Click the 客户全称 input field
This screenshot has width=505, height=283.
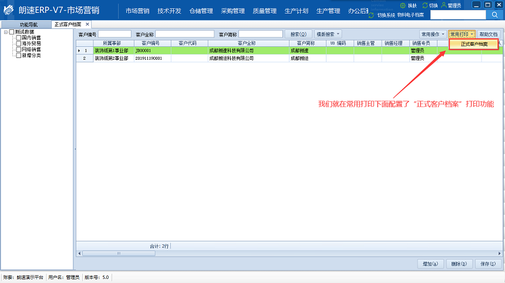[184, 35]
